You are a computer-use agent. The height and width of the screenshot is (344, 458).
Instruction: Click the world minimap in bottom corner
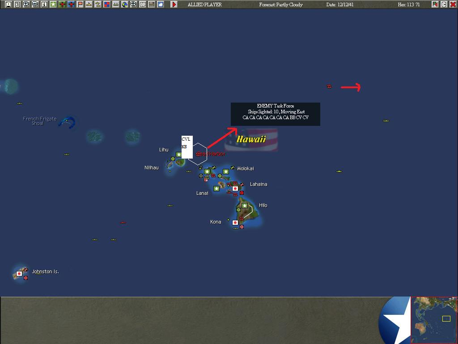tap(434, 320)
